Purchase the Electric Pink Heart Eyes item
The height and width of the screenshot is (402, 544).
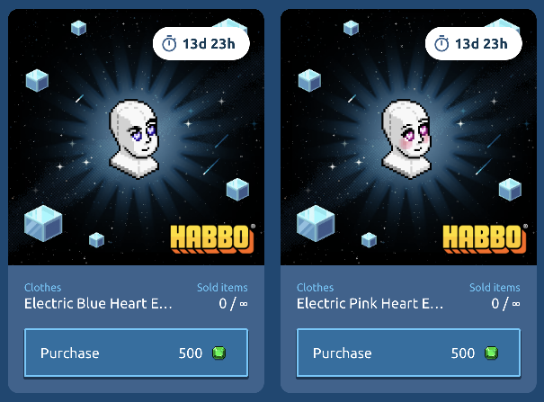click(x=408, y=353)
